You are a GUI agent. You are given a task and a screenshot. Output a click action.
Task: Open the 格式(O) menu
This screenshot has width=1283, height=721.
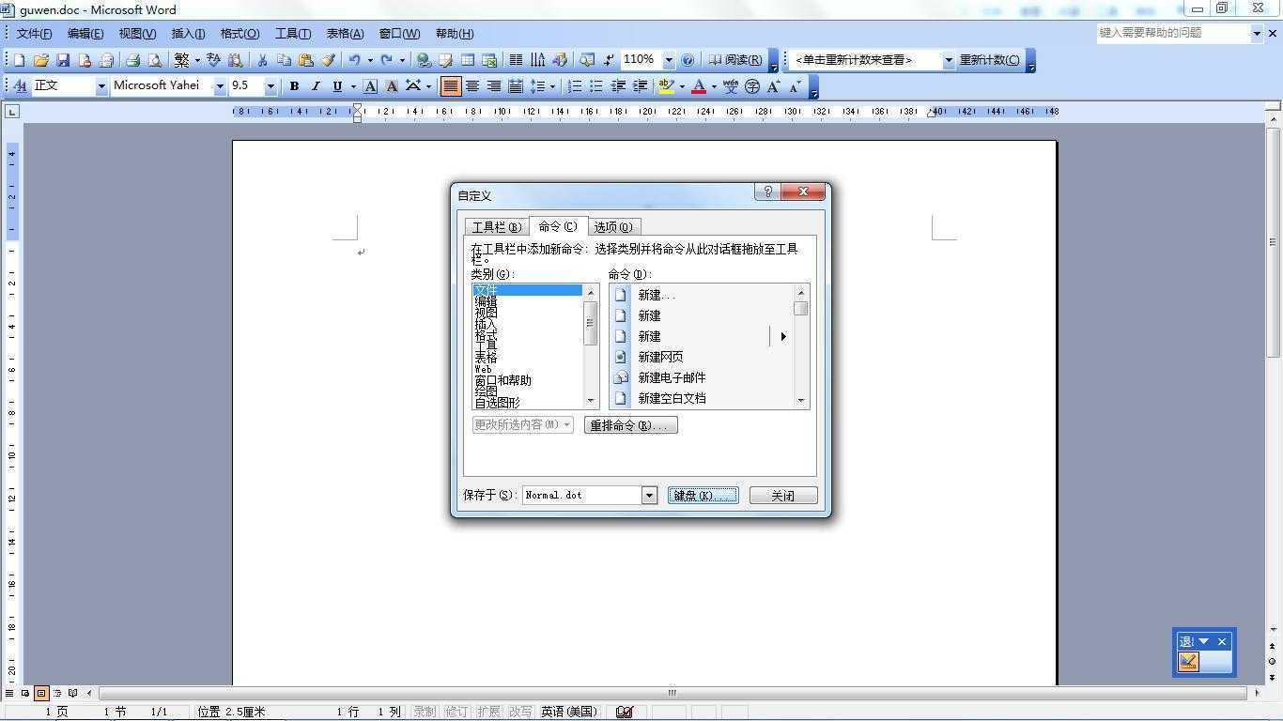point(240,34)
